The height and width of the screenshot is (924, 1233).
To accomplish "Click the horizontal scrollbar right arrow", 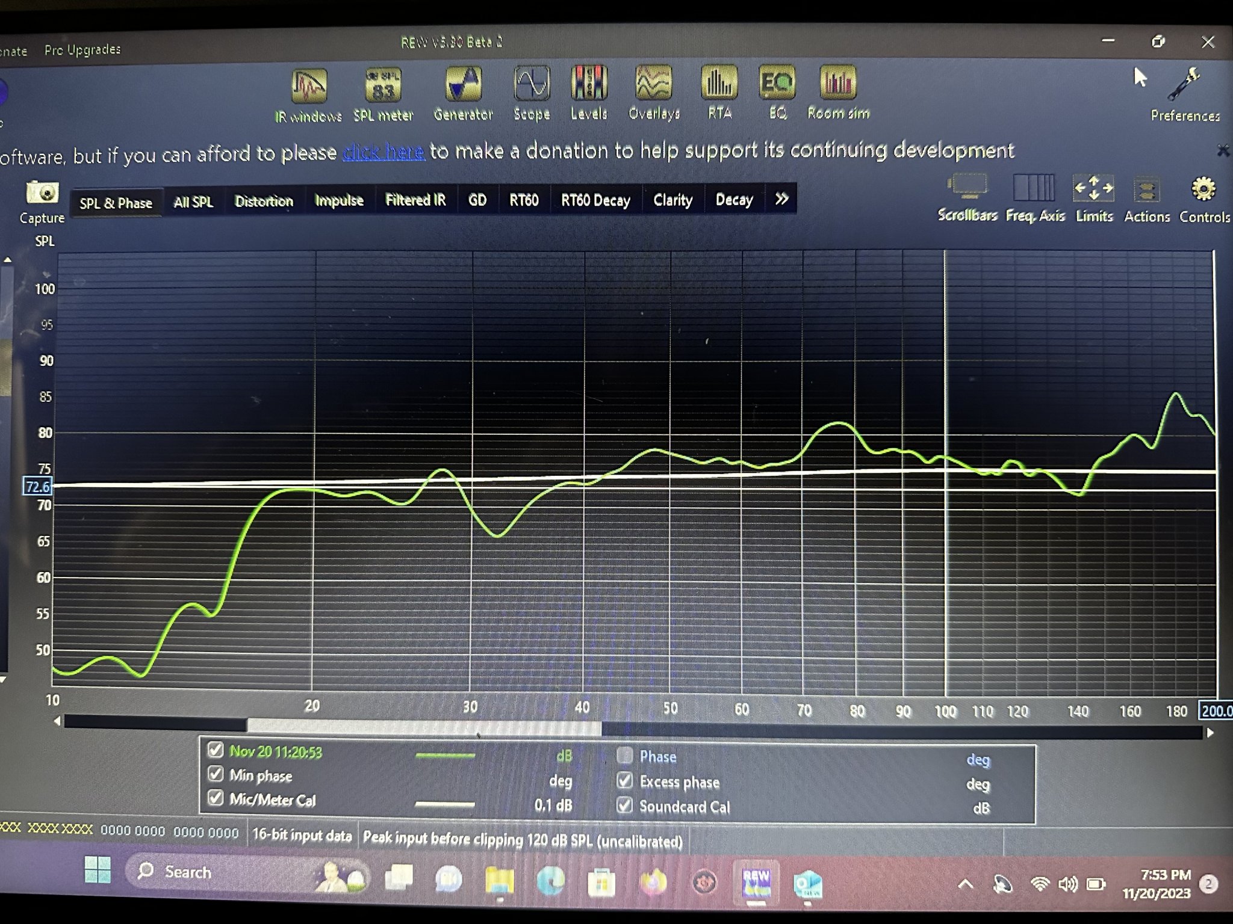I will pyautogui.click(x=1210, y=733).
